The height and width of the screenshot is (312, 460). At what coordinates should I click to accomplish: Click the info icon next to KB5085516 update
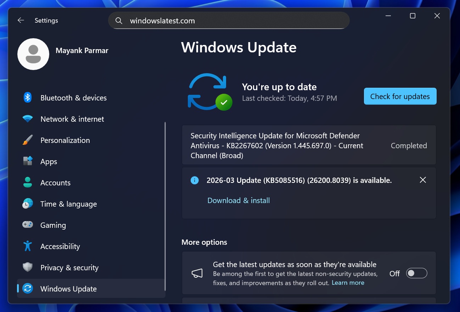click(x=195, y=180)
